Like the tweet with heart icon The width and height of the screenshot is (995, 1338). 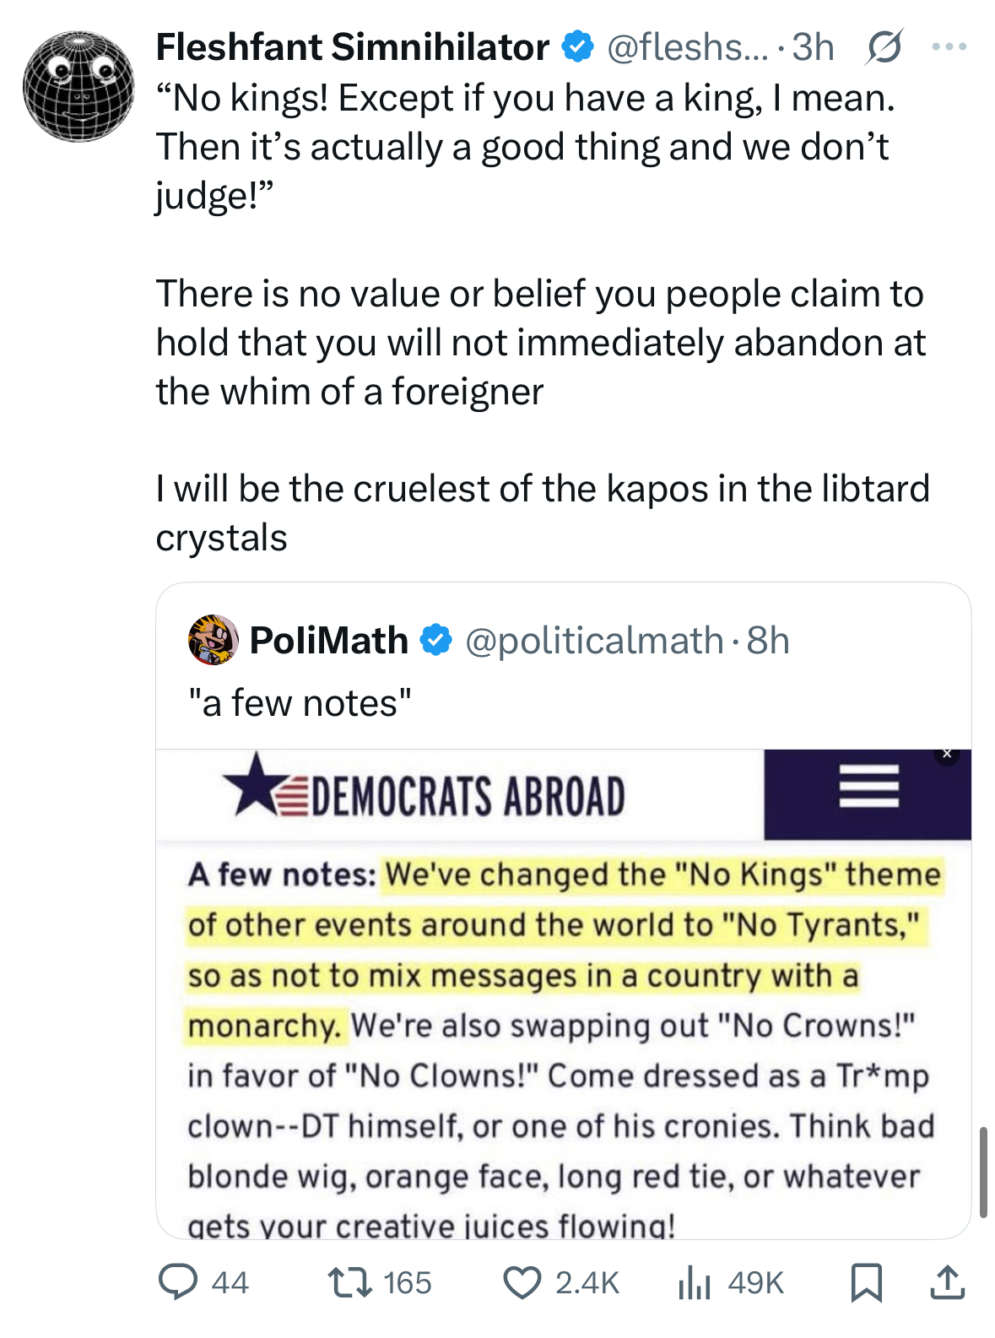[x=522, y=1281]
